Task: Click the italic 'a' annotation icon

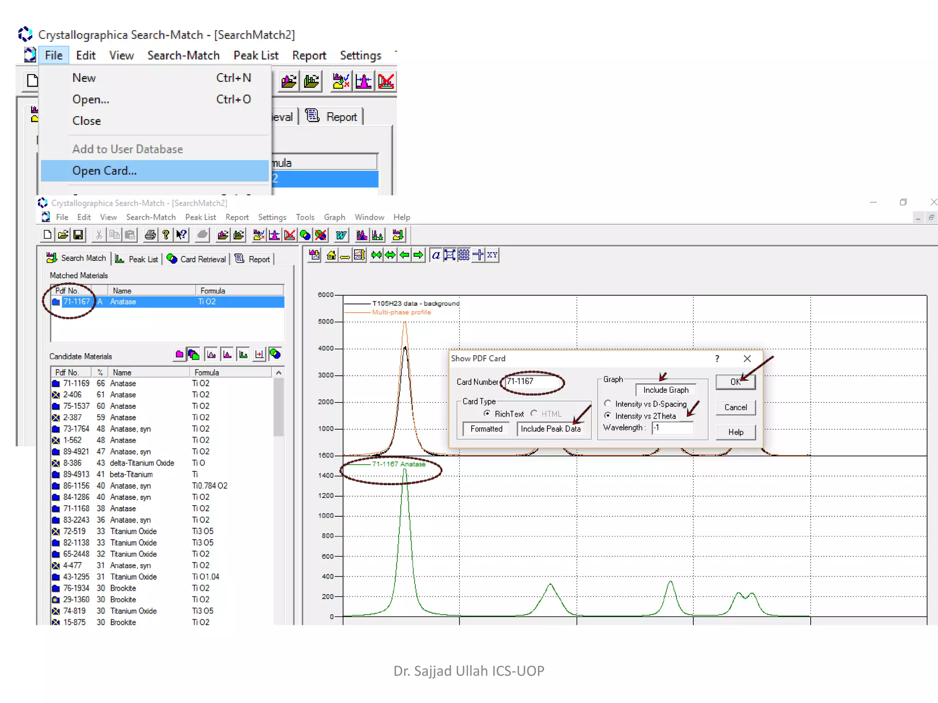Action: click(436, 255)
